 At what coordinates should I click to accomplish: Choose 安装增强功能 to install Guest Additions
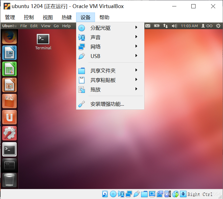click(110, 104)
